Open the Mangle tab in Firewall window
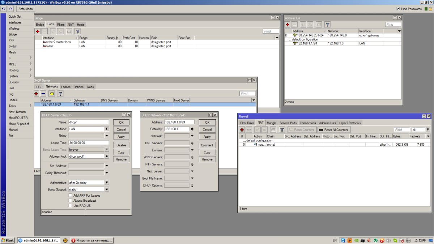 click(271, 123)
